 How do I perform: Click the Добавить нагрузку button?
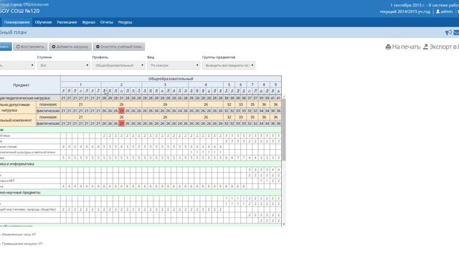pos(70,47)
